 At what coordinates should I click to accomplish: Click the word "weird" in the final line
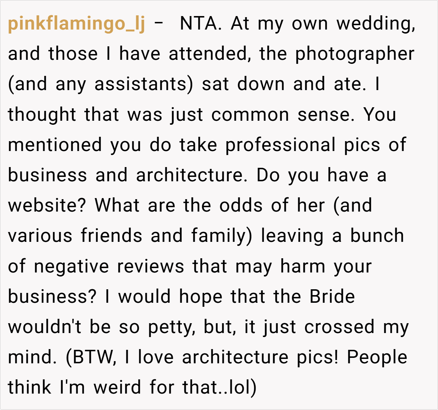pos(117,387)
